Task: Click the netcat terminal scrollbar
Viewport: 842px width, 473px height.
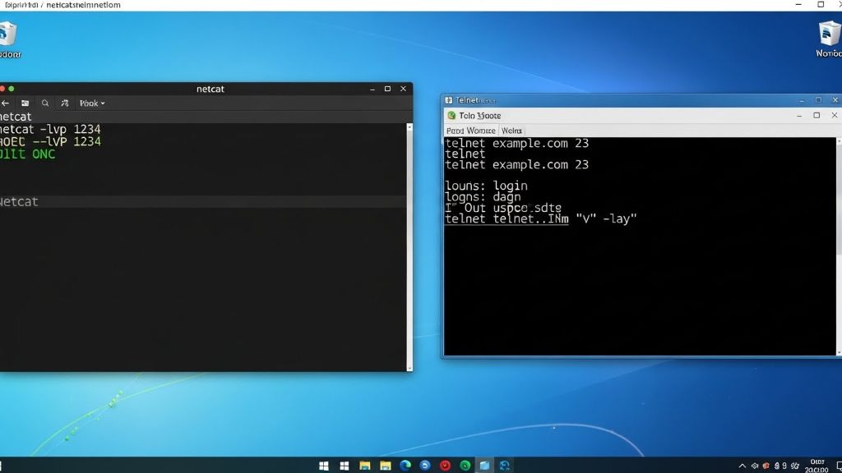Action: click(x=409, y=246)
